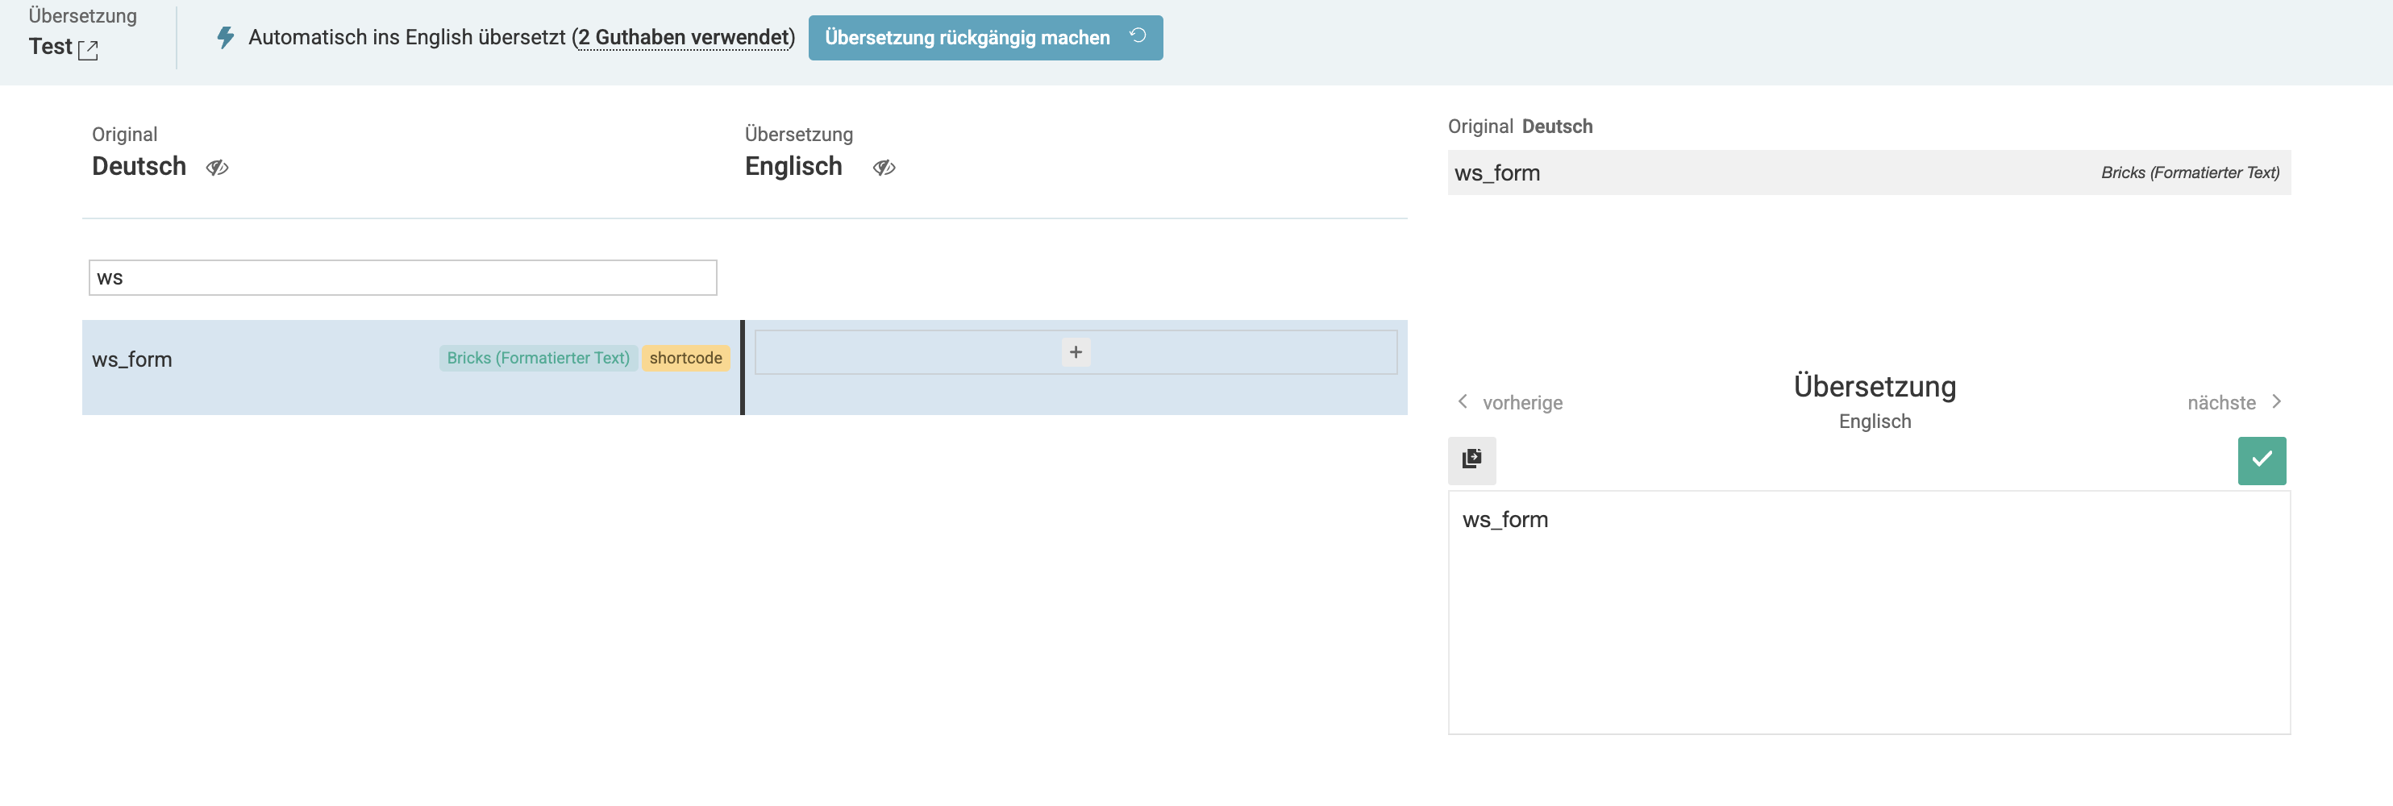
Task: Click the 'Bricks (Formatierter Text)' green tag
Action: click(538, 358)
